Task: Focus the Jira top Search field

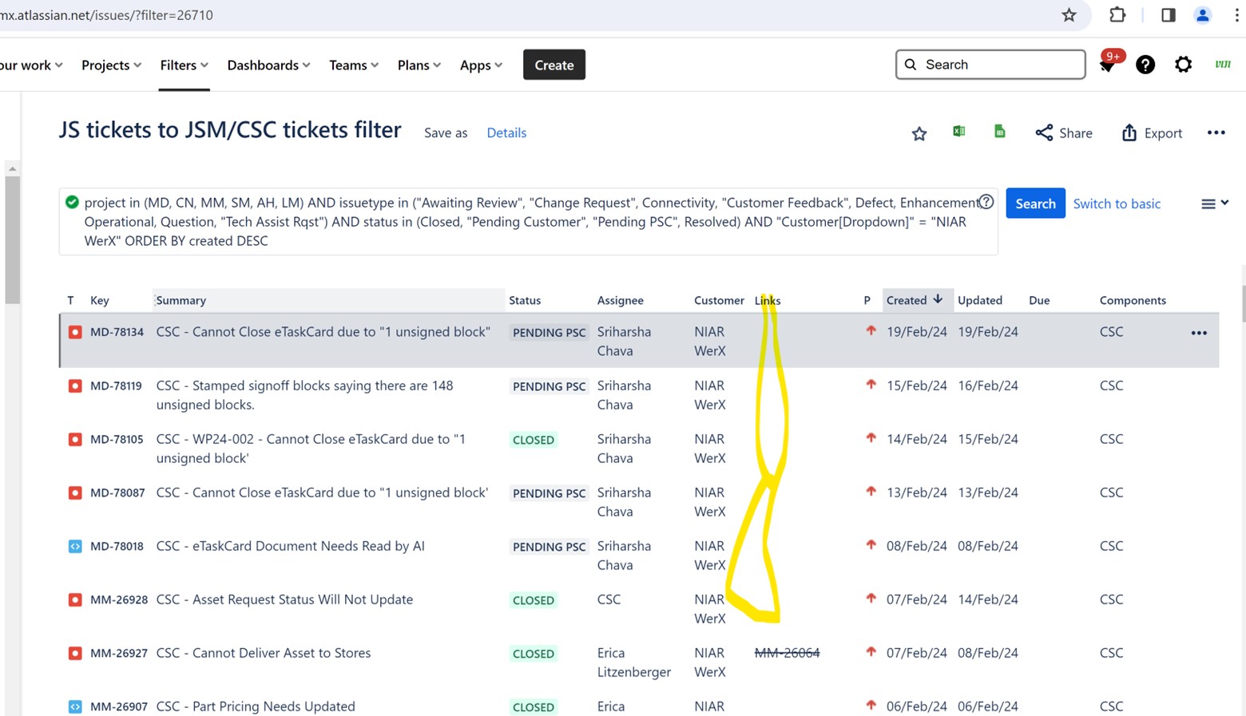Action: pos(990,65)
